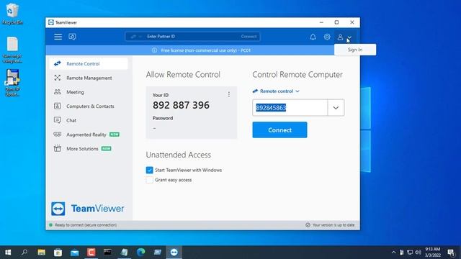Expand the partner ID history dropdown arrow

point(336,108)
